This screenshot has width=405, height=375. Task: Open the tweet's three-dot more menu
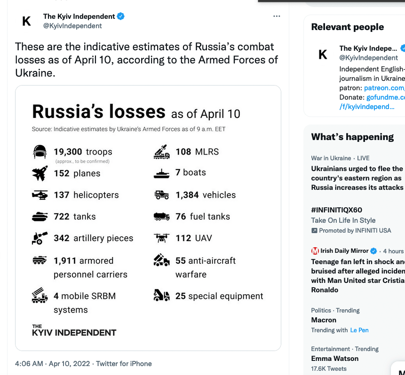tap(277, 16)
